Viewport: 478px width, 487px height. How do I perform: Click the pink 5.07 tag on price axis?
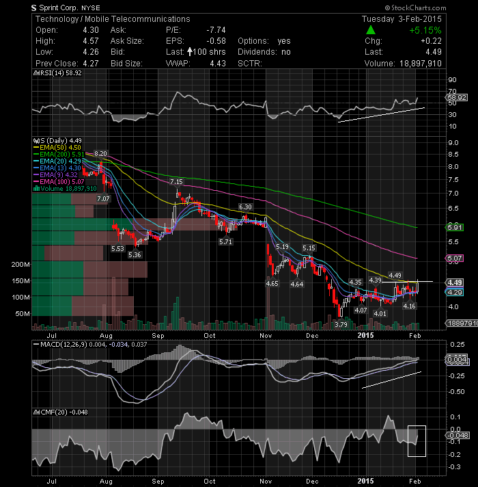454,258
